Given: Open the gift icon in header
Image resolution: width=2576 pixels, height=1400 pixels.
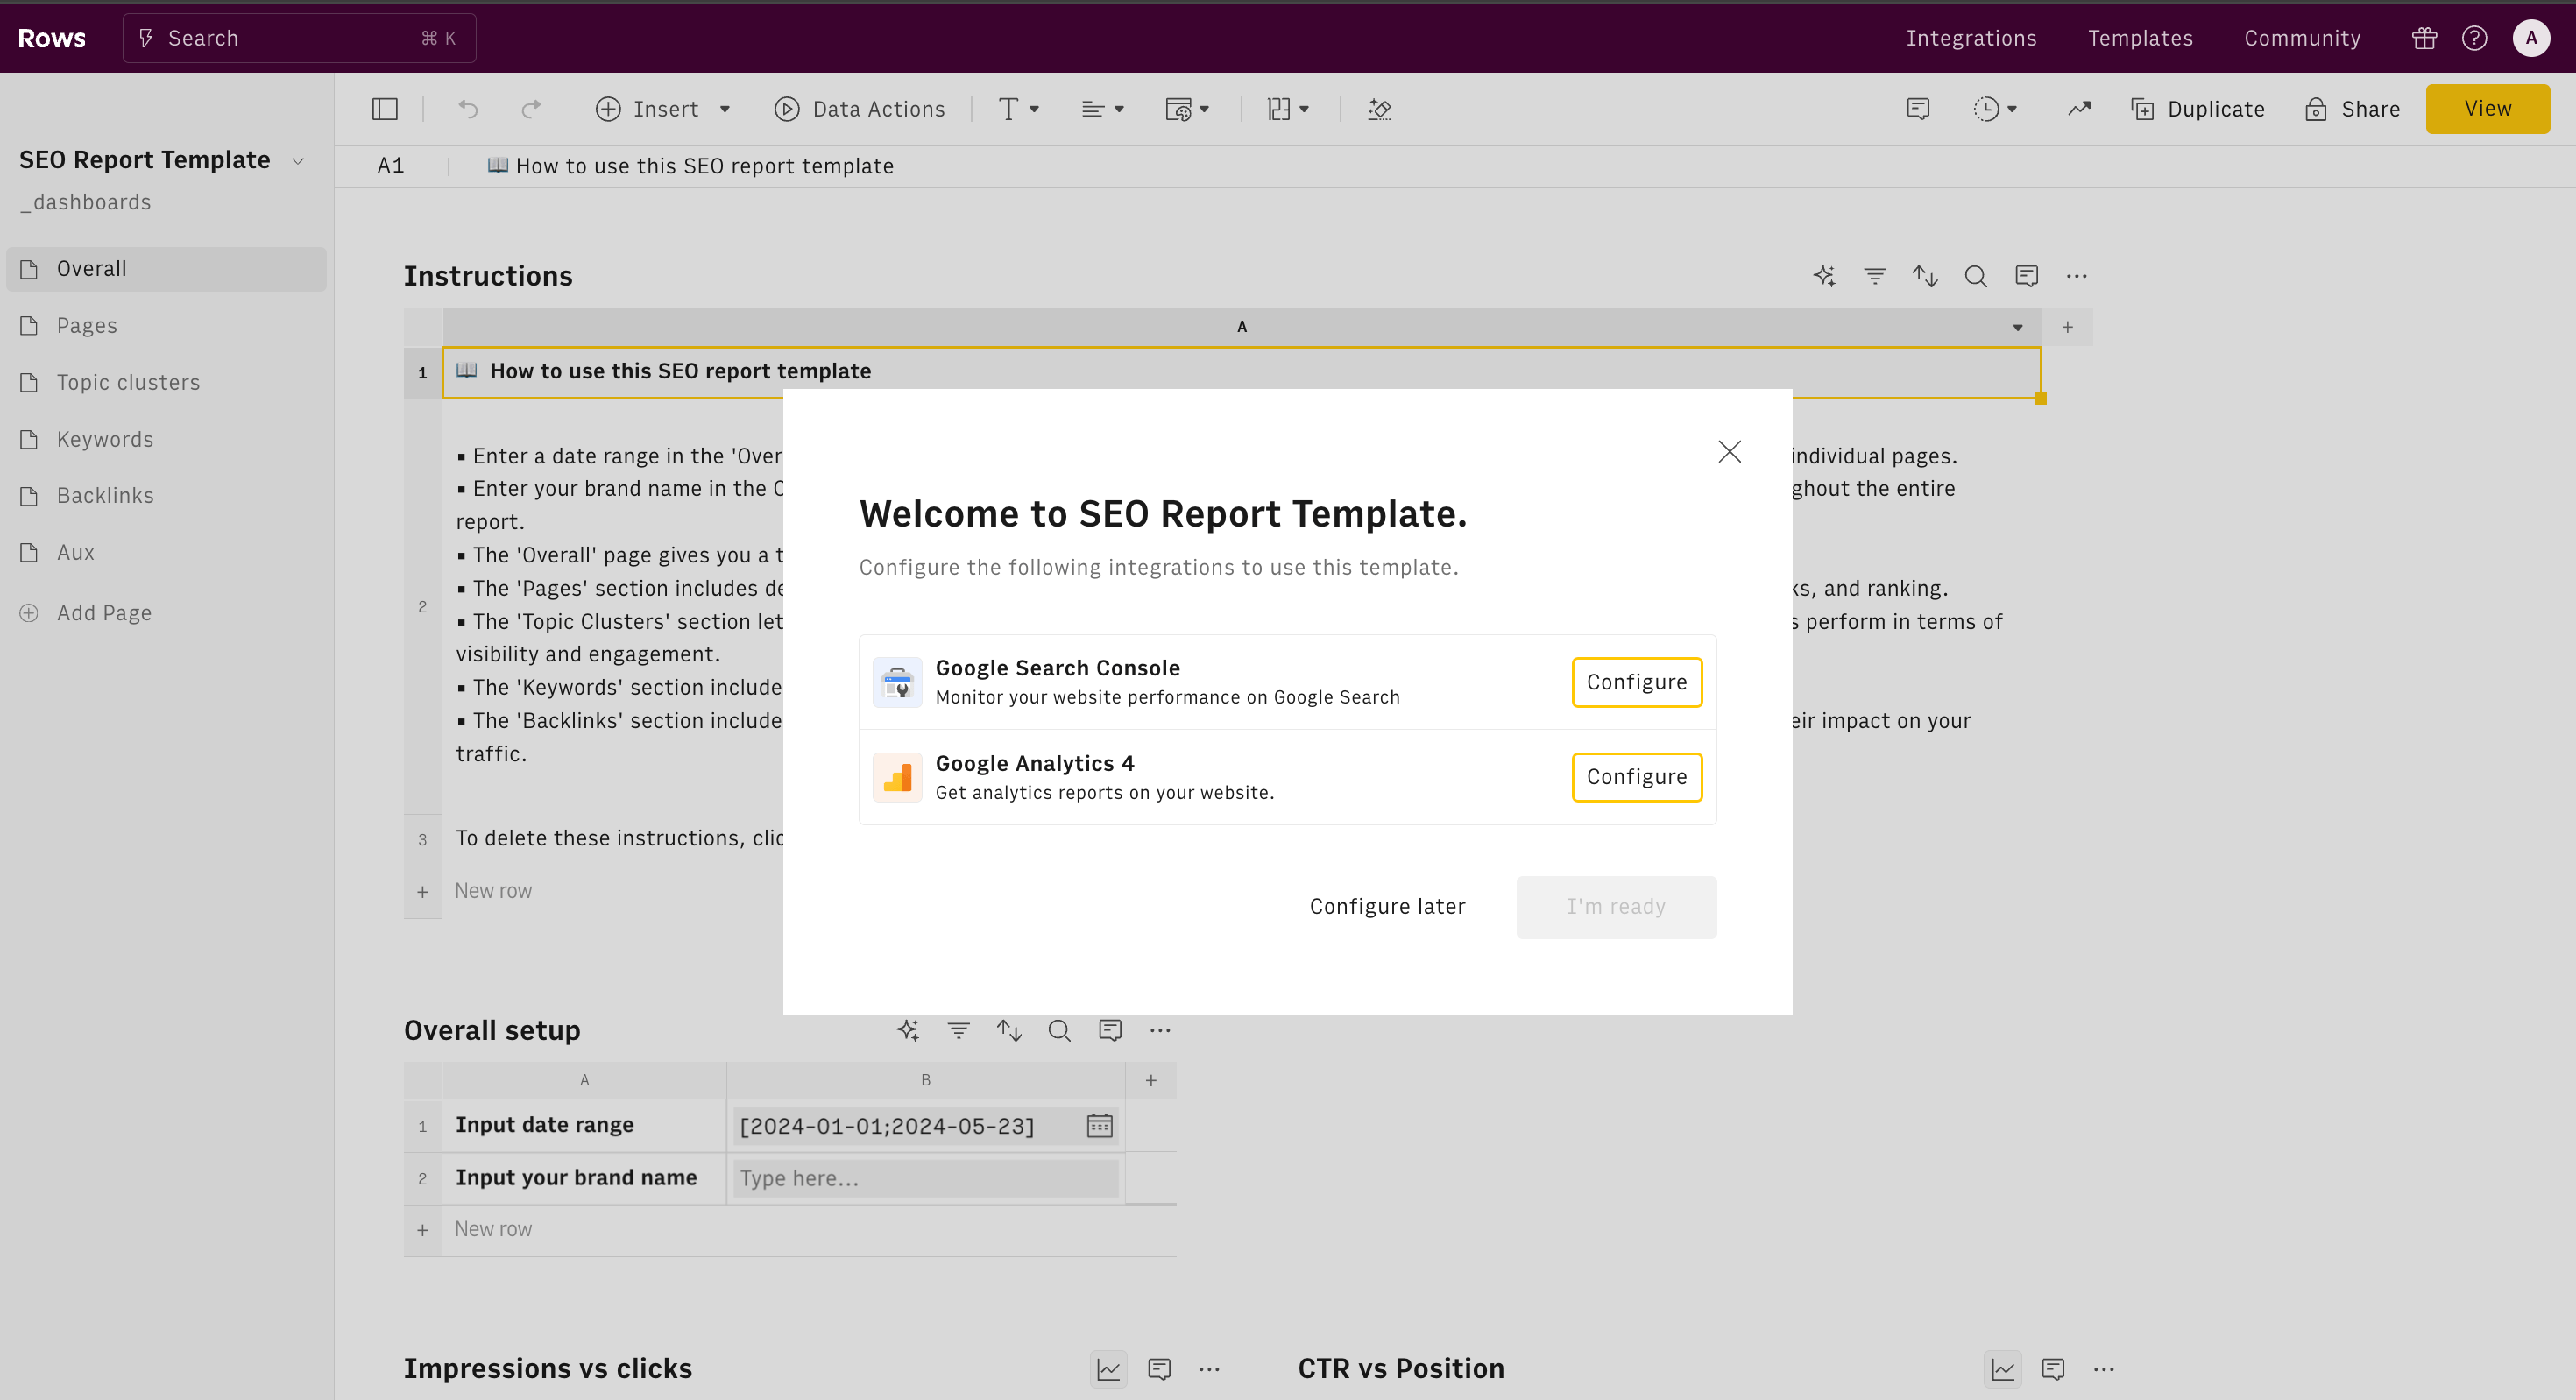Looking at the screenshot, I should coord(2424,38).
